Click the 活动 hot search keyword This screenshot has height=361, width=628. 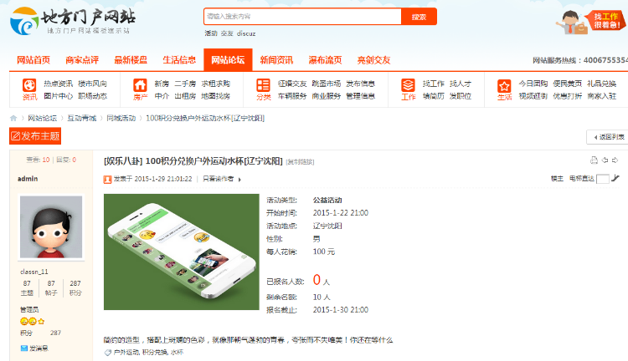[x=211, y=33]
